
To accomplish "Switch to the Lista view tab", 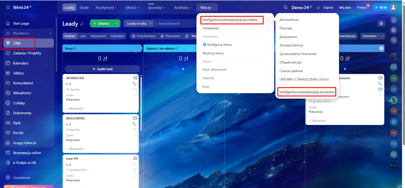I will point(83,36).
